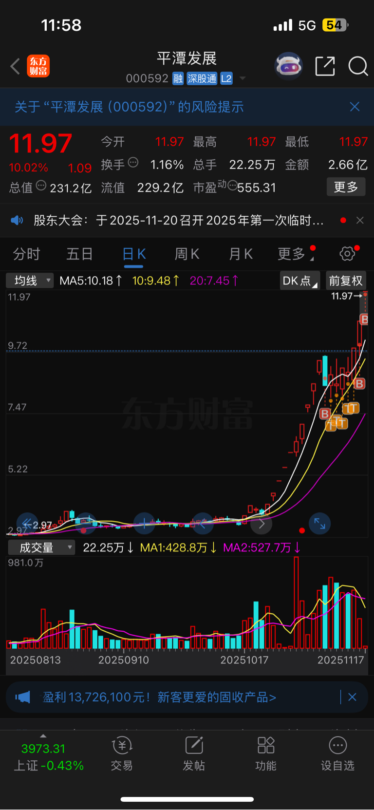Open chart settings gear icon
Image resolution: width=374 pixels, height=810 pixels.
[x=347, y=253]
